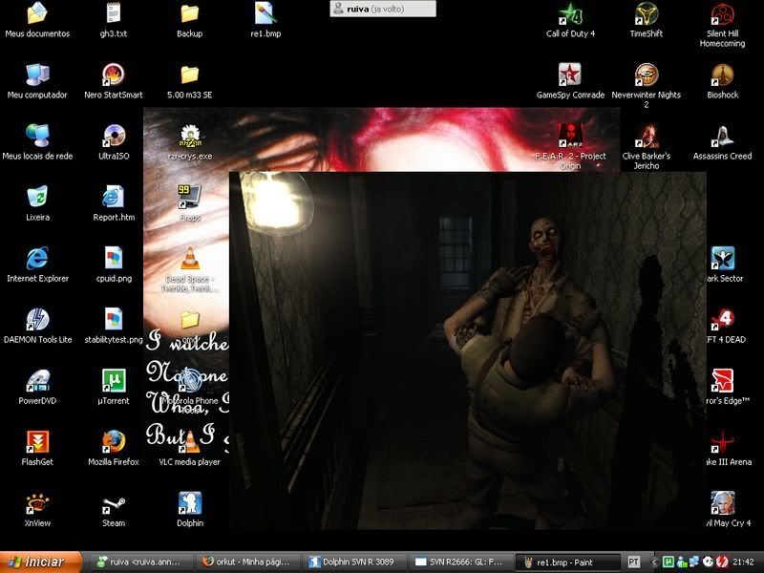Launch XnView shortcut
Image resolution: width=764 pixels, height=573 pixels.
point(37,503)
